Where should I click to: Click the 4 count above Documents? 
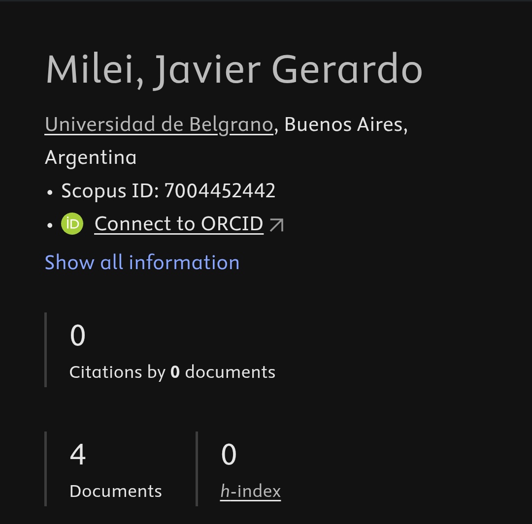(78, 454)
